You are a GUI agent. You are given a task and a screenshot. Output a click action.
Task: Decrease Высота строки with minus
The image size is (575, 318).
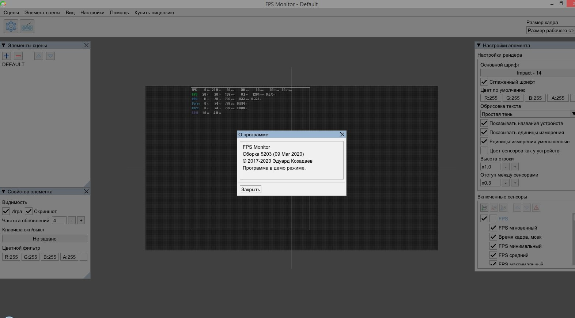[506, 167]
